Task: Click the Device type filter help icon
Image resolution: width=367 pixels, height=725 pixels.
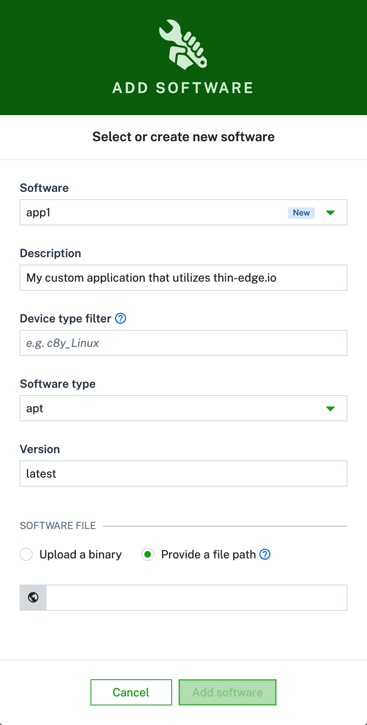Action: point(121,318)
